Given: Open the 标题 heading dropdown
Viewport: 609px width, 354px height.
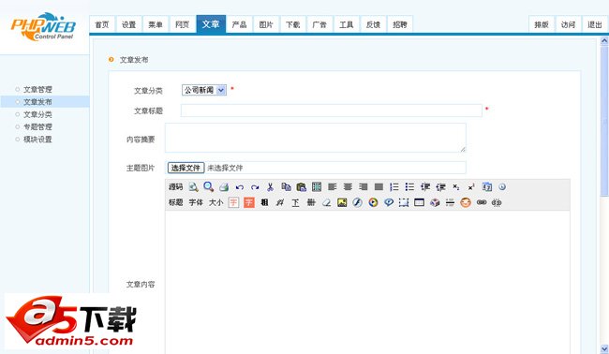Looking at the screenshot, I should pos(175,202).
